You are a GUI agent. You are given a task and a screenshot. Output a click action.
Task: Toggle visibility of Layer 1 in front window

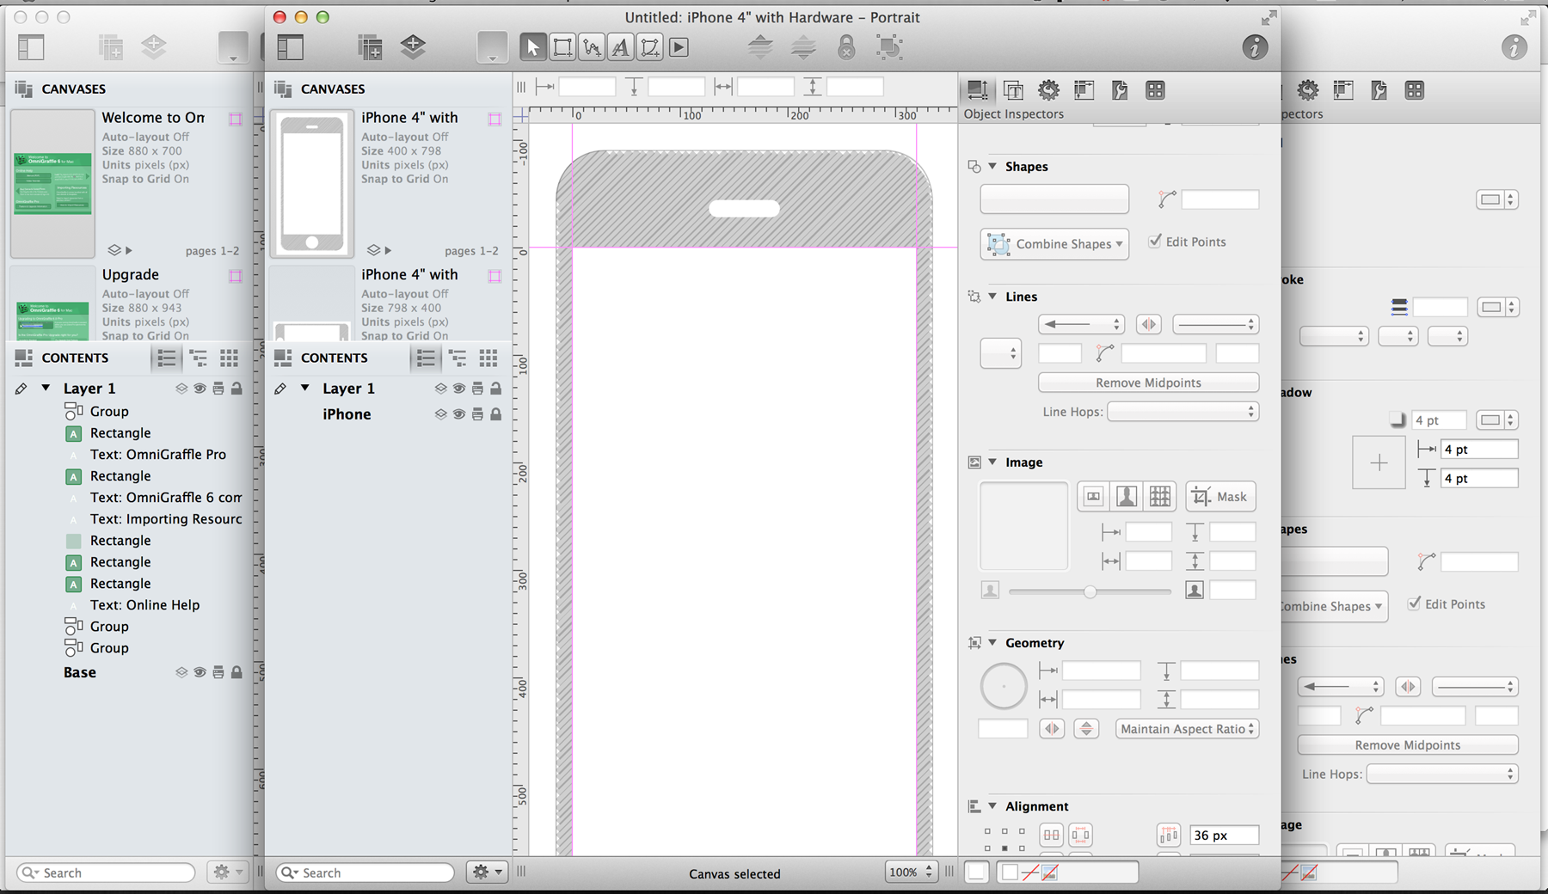point(459,389)
